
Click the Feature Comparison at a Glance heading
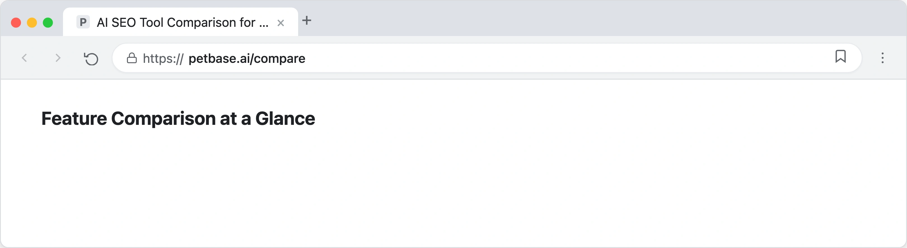pos(178,118)
